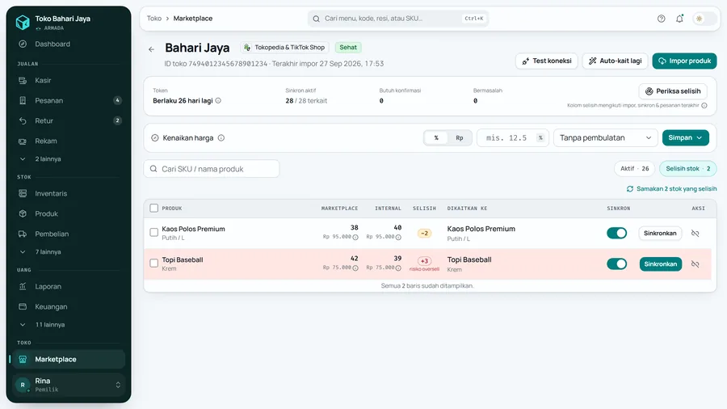
Task: Filter by Aktif 26 chip
Action: (x=634, y=168)
